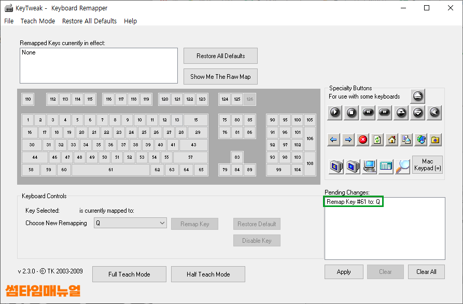The height and width of the screenshot is (304, 463).
Task: Select key 90 on the keyboard layout
Action: [272, 120]
